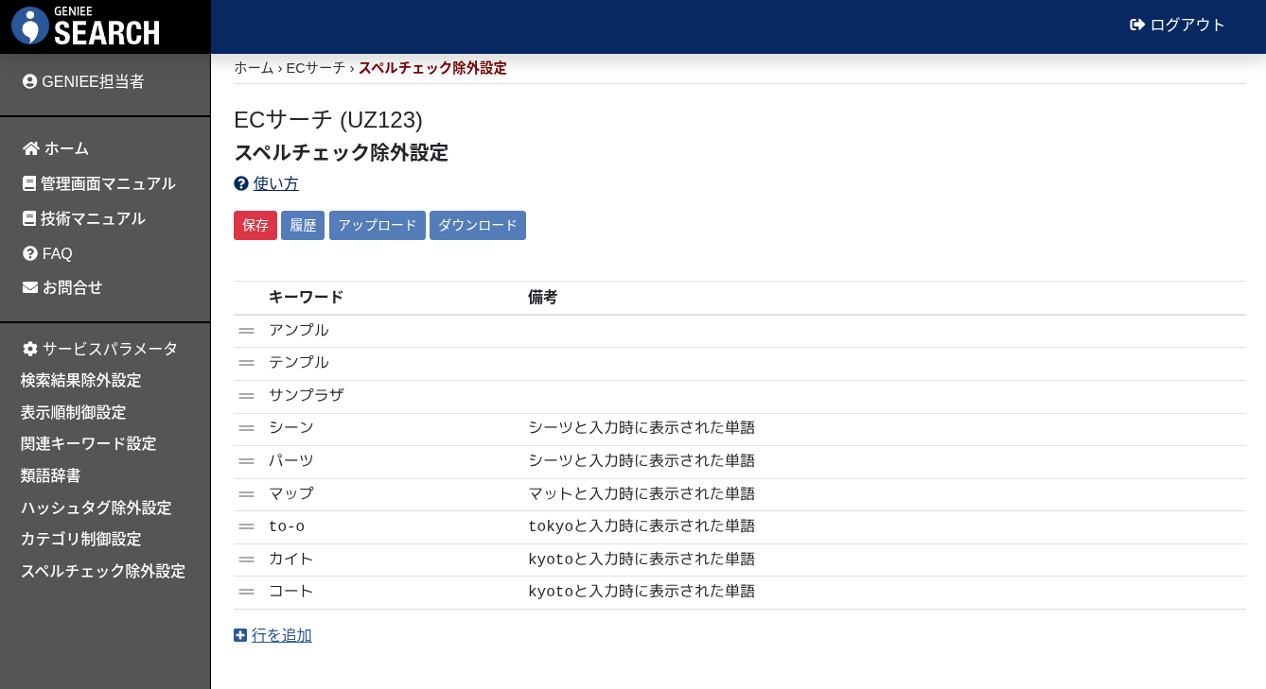Viewport: 1266px width, 689px height.
Task: Click the book icon for 管理画面マニュアル
Action: pos(29,183)
